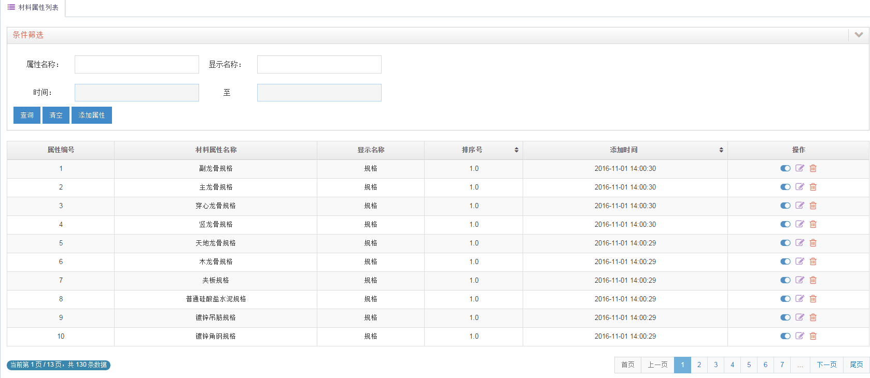This screenshot has height=378, width=870.
Task: Edit the 夹板规格 row
Action: (799, 280)
